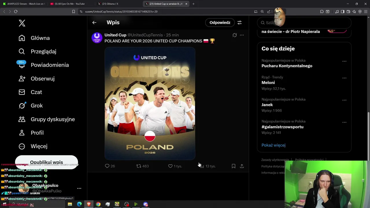This screenshot has height=208, width=370.
Task: Open account switcher three dots
Action: coord(79,188)
